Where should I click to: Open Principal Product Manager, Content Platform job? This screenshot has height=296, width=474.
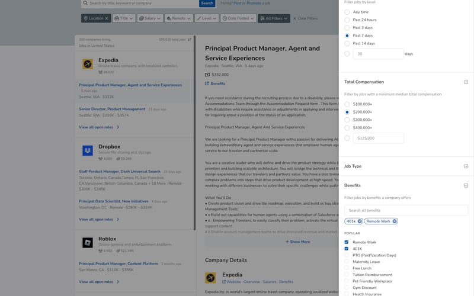tap(118, 263)
